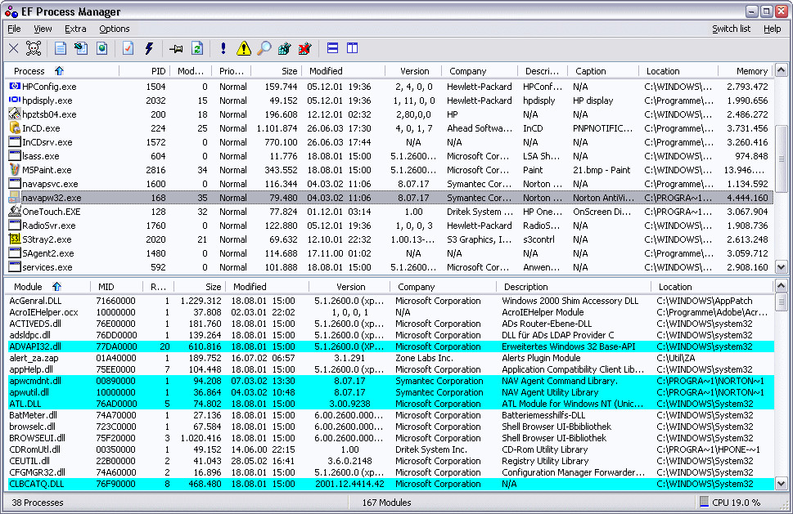793x514 pixels.
Task: Click the pushpin toolbar icon
Action: coord(176,49)
